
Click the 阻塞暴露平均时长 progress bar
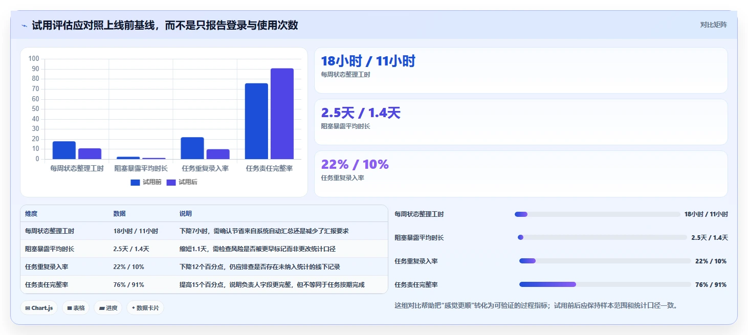pyautogui.click(x=602, y=237)
